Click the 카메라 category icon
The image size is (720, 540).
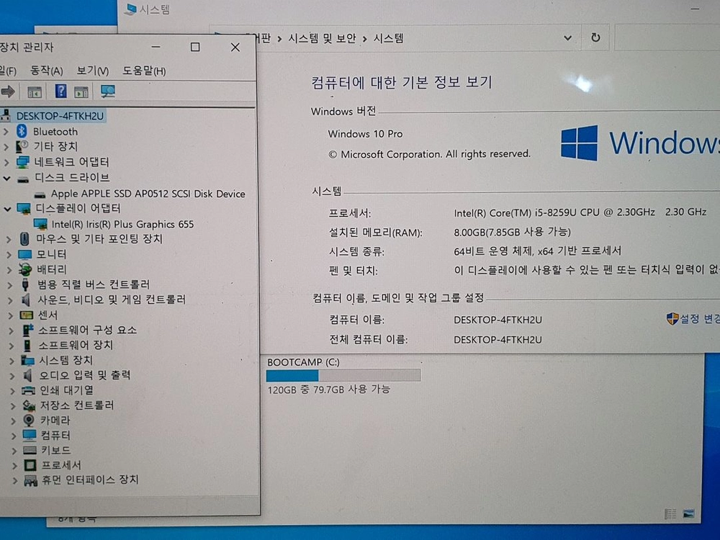point(29,420)
